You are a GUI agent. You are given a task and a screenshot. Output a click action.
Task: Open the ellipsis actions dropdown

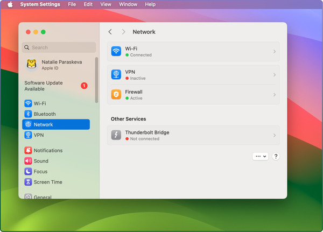pos(261,157)
